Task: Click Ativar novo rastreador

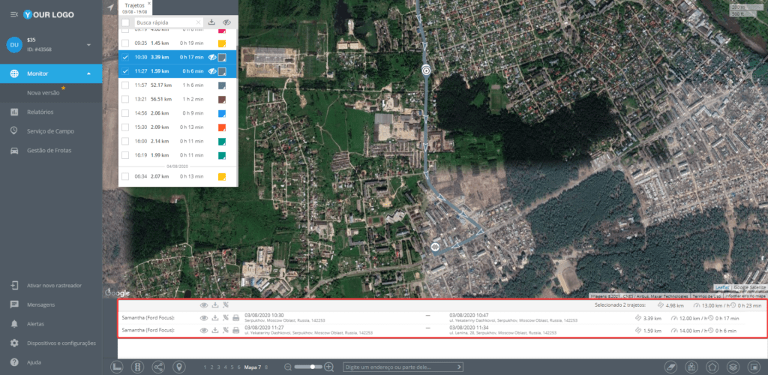Action: pos(54,286)
